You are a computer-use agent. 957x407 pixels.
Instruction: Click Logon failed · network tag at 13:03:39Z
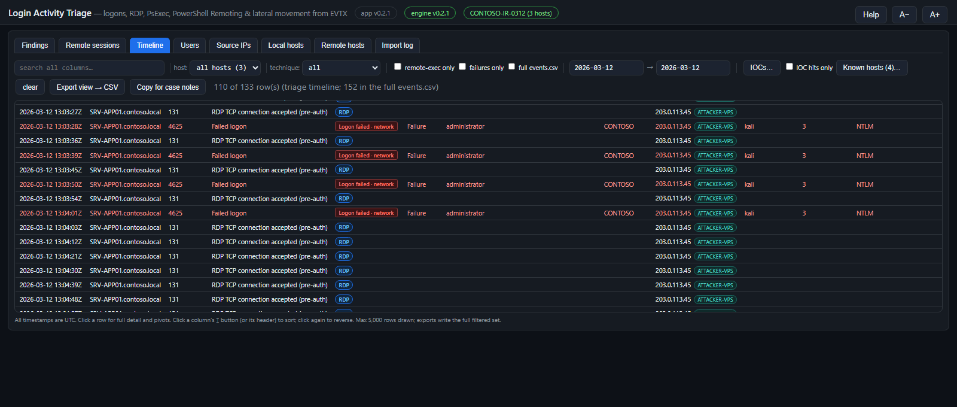coord(366,156)
